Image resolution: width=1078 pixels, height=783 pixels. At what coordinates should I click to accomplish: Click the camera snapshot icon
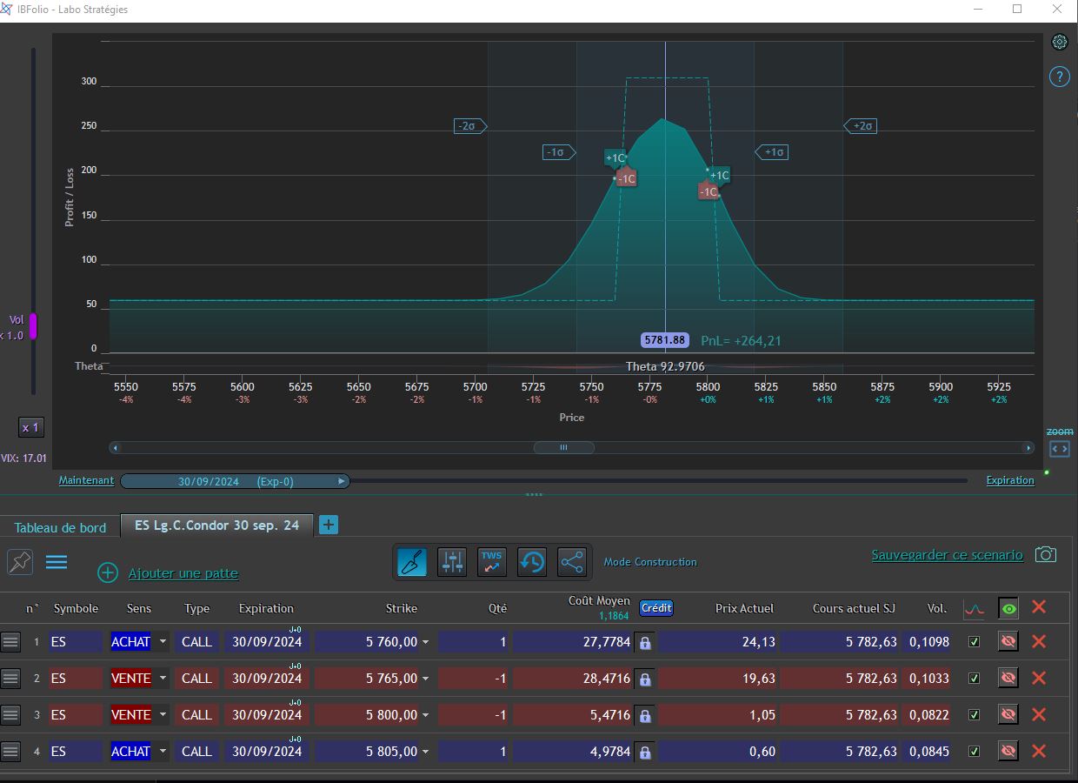coord(1046,555)
